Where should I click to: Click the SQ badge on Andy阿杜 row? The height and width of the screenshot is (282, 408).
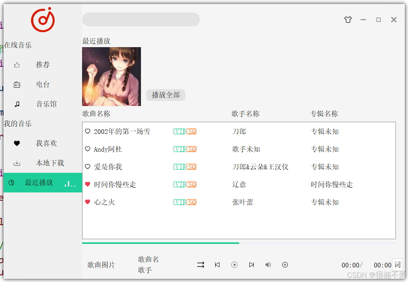[192, 149]
